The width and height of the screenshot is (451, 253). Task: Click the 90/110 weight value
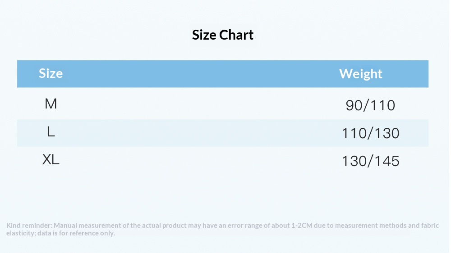pos(370,105)
